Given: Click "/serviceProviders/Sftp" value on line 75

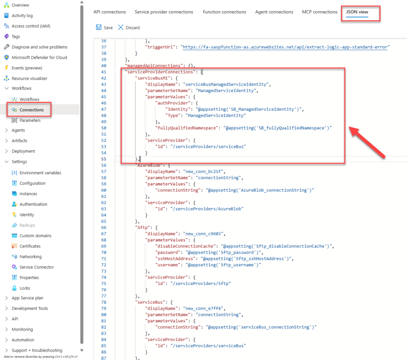Looking at the screenshot, I should tap(201, 283).
